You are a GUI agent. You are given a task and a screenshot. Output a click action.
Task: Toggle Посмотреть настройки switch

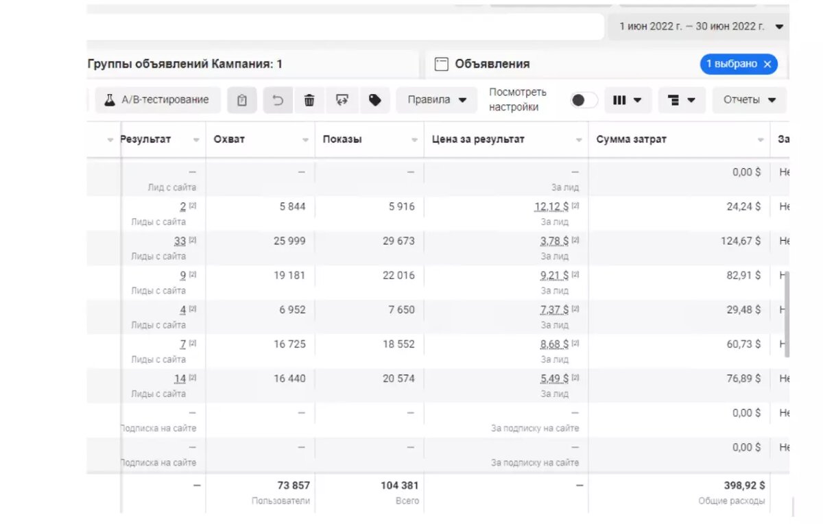(584, 100)
